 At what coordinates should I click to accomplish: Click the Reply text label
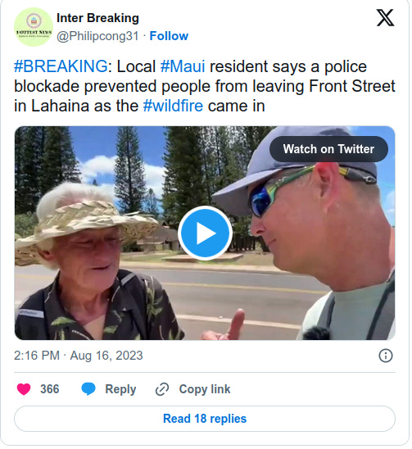click(120, 389)
